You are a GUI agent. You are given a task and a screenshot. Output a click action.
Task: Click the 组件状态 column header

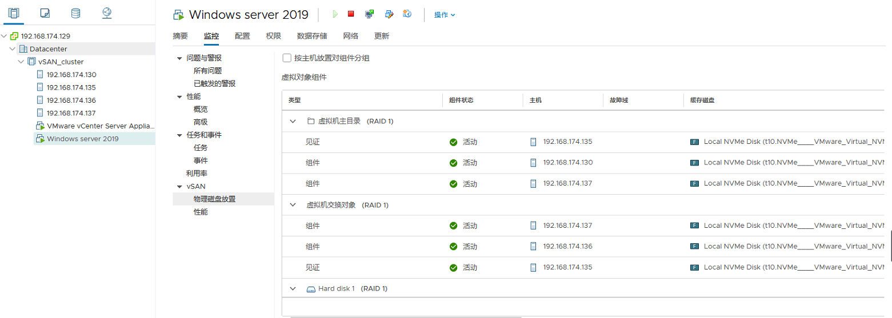[x=461, y=100]
